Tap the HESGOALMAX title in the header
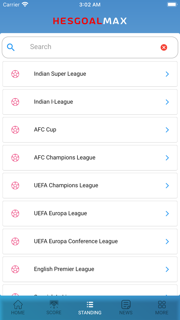 [x=90, y=21]
